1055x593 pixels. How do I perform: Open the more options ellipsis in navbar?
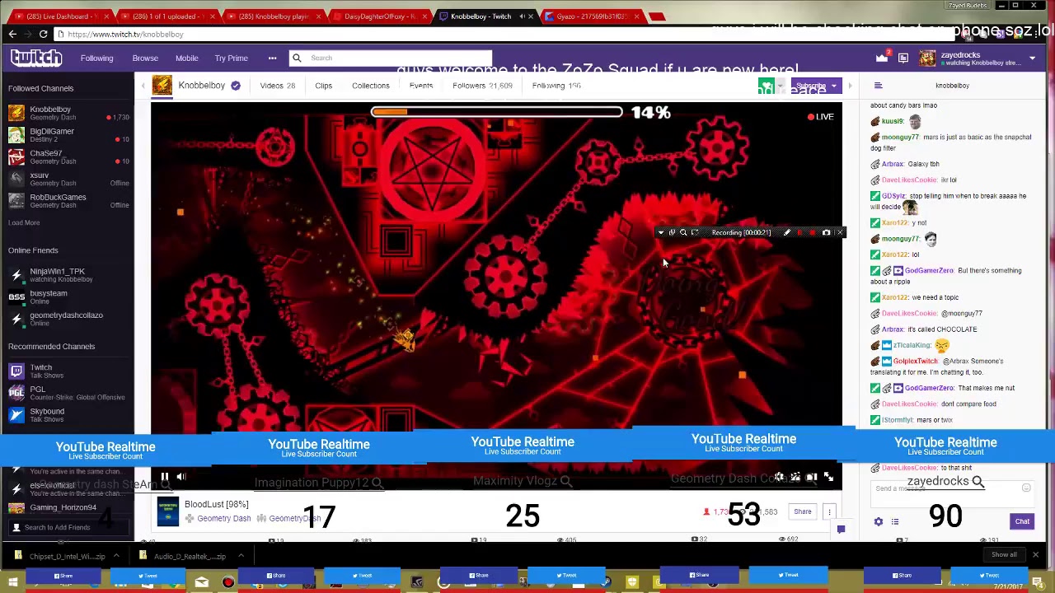(x=272, y=58)
